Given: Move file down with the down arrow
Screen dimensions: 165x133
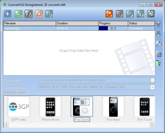Looking at the screenshot, I should (x=159, y=34).
